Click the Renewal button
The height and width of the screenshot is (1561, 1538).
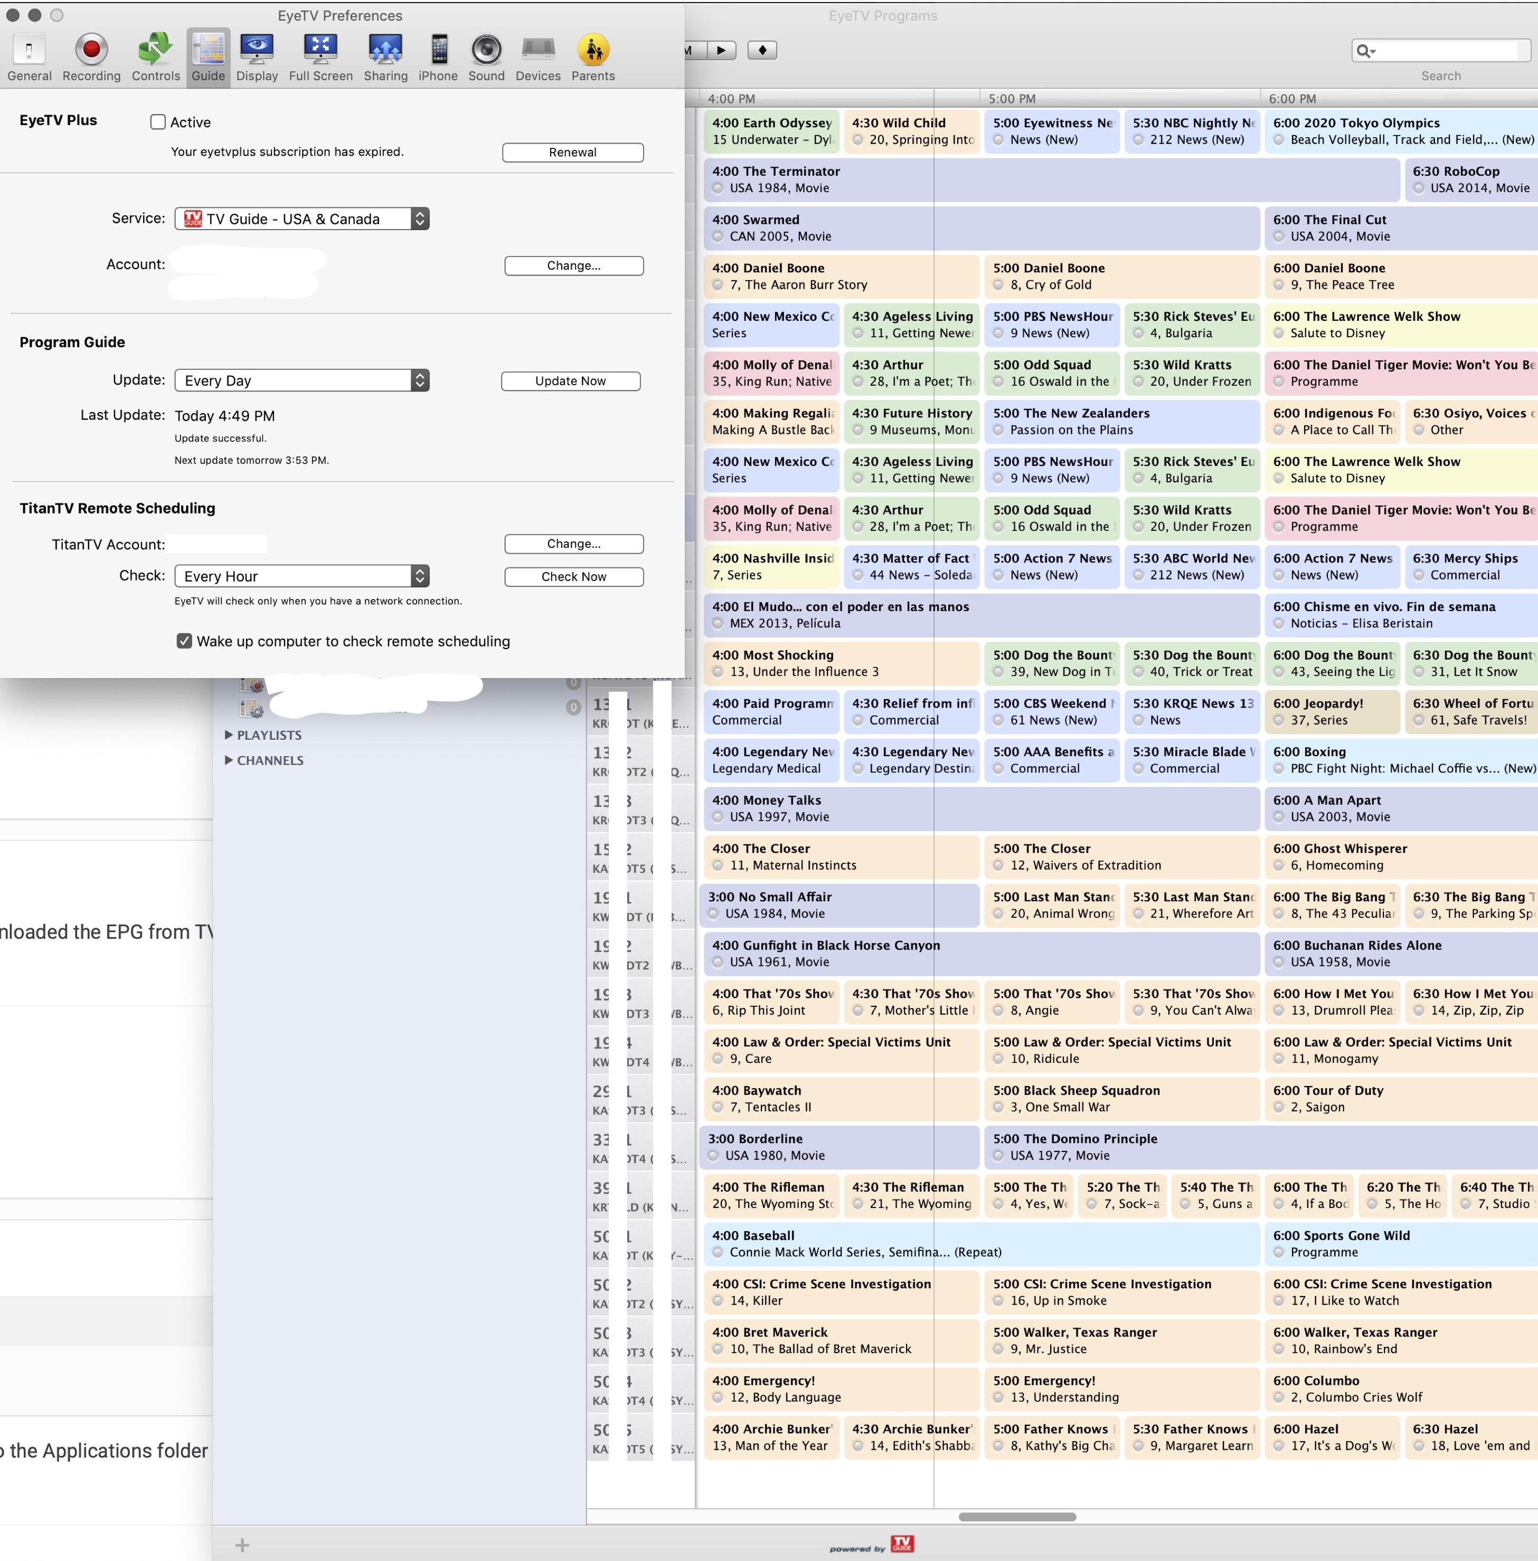click(573, 153)
